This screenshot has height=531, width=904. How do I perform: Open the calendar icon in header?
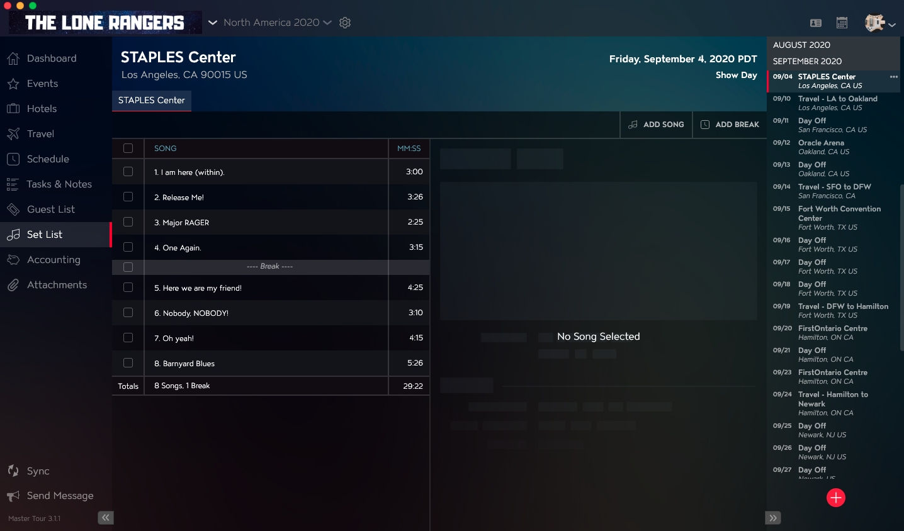(842, 23)
